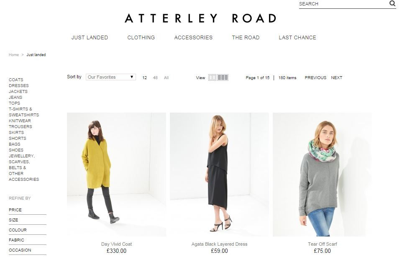Open the Clothing menu
Screen dimensions: 405x257
pyautogui.click(x=141, y=38)
